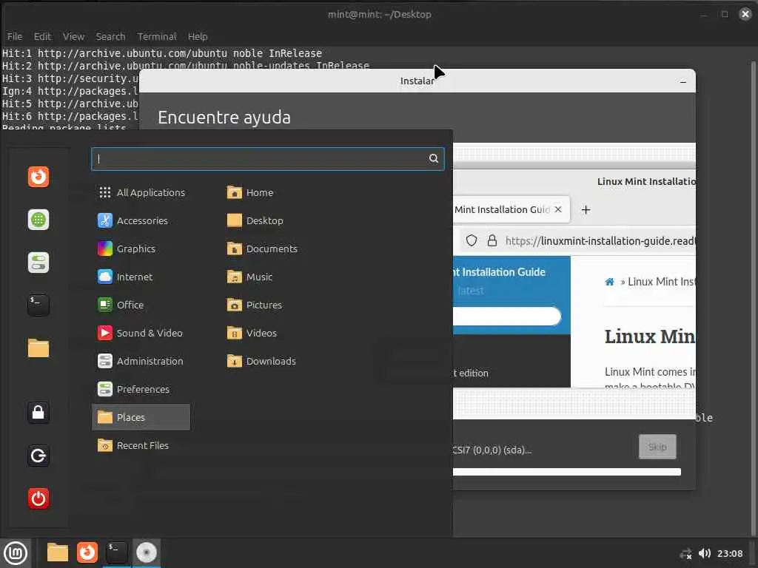The image size is (758, 568).
Task: Open the Sound & Video category
Action: pyautogui.click(x=141, y=333)
